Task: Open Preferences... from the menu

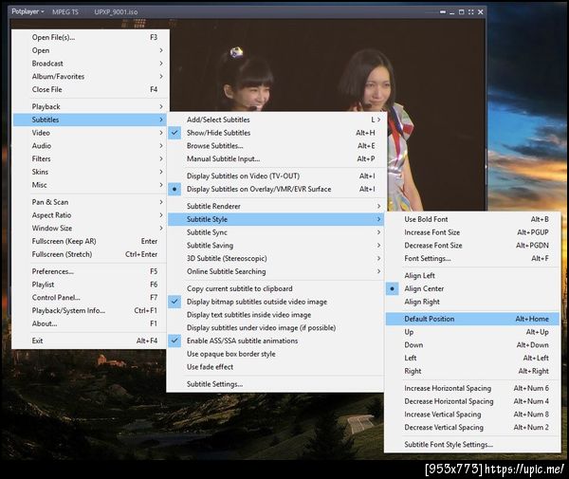Action: click(90, 271)
